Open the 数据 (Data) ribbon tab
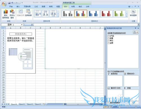The width and height of the screenshot is (141, 109). (x=43, y=6)
